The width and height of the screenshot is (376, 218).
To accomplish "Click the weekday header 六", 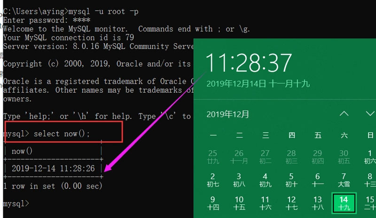I will [344, 135].
